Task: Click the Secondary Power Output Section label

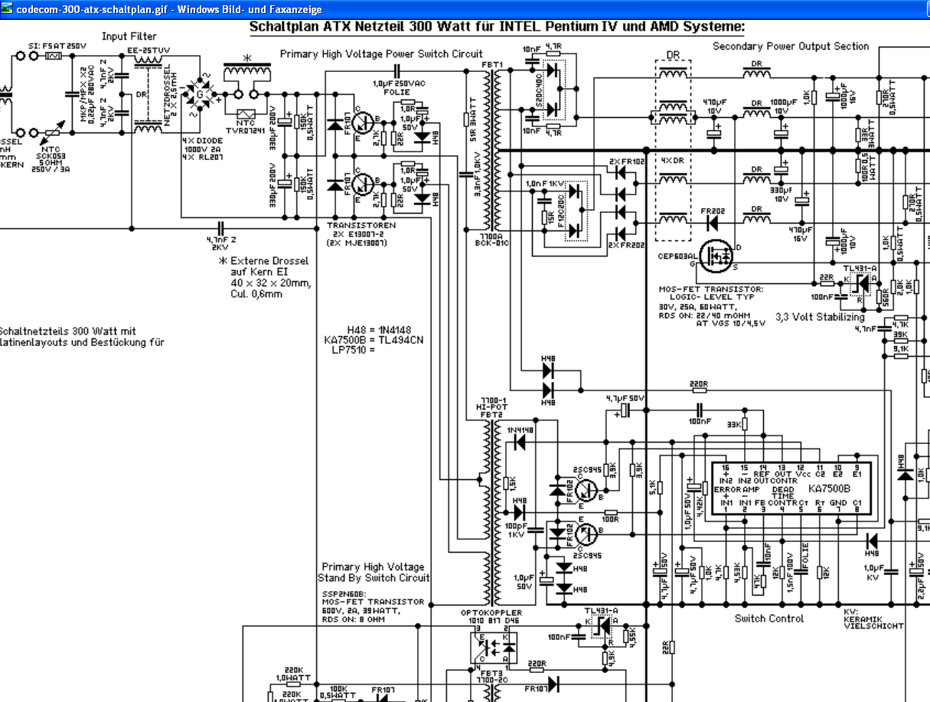Action: 791,46
